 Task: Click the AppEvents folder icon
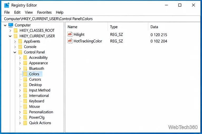click(20, 42)
